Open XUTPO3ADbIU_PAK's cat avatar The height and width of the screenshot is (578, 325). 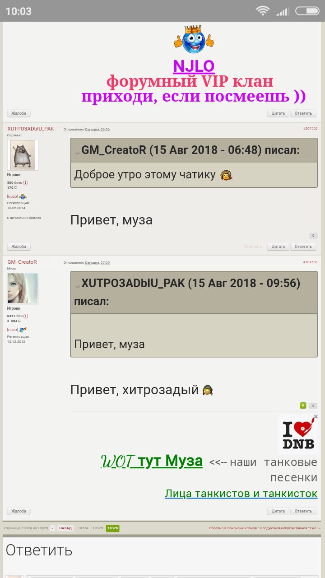[23, 155]
